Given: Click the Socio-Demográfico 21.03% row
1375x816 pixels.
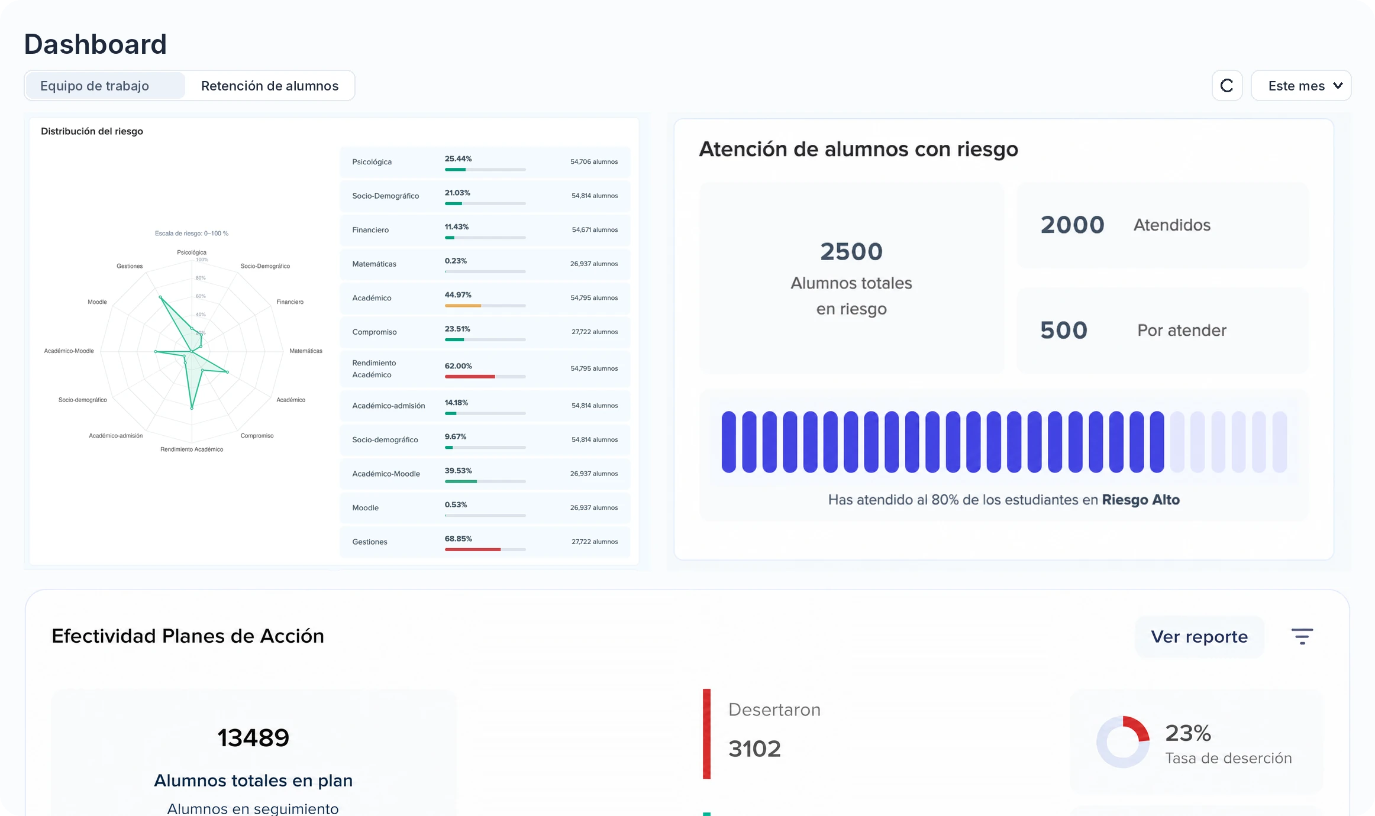Looking at the screenshot, I should (x=485, y=196).
